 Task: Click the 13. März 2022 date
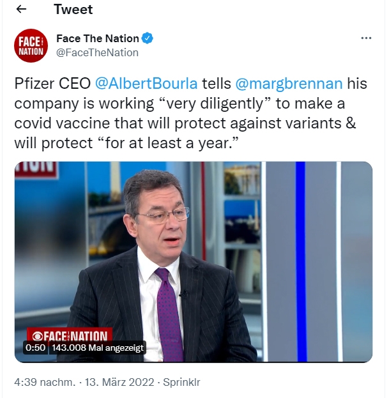(x=119, y=382)
